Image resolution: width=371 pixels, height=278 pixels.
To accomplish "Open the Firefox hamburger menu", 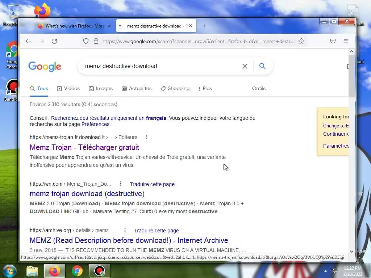I will (x=346, y=41).
